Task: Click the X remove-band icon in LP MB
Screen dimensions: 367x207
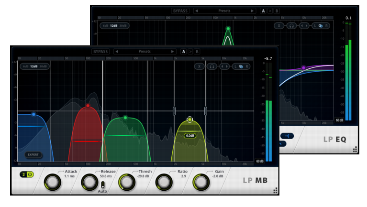Action: [199, 66]
